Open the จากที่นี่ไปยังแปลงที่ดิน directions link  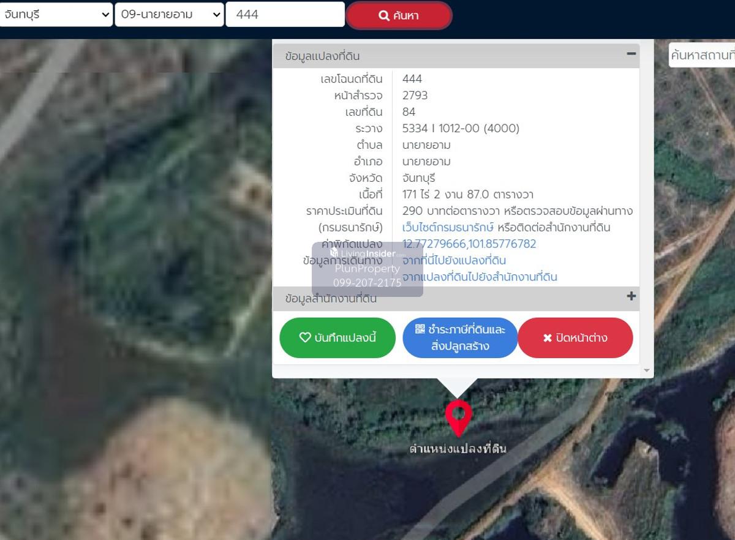[x=454, y=261]
